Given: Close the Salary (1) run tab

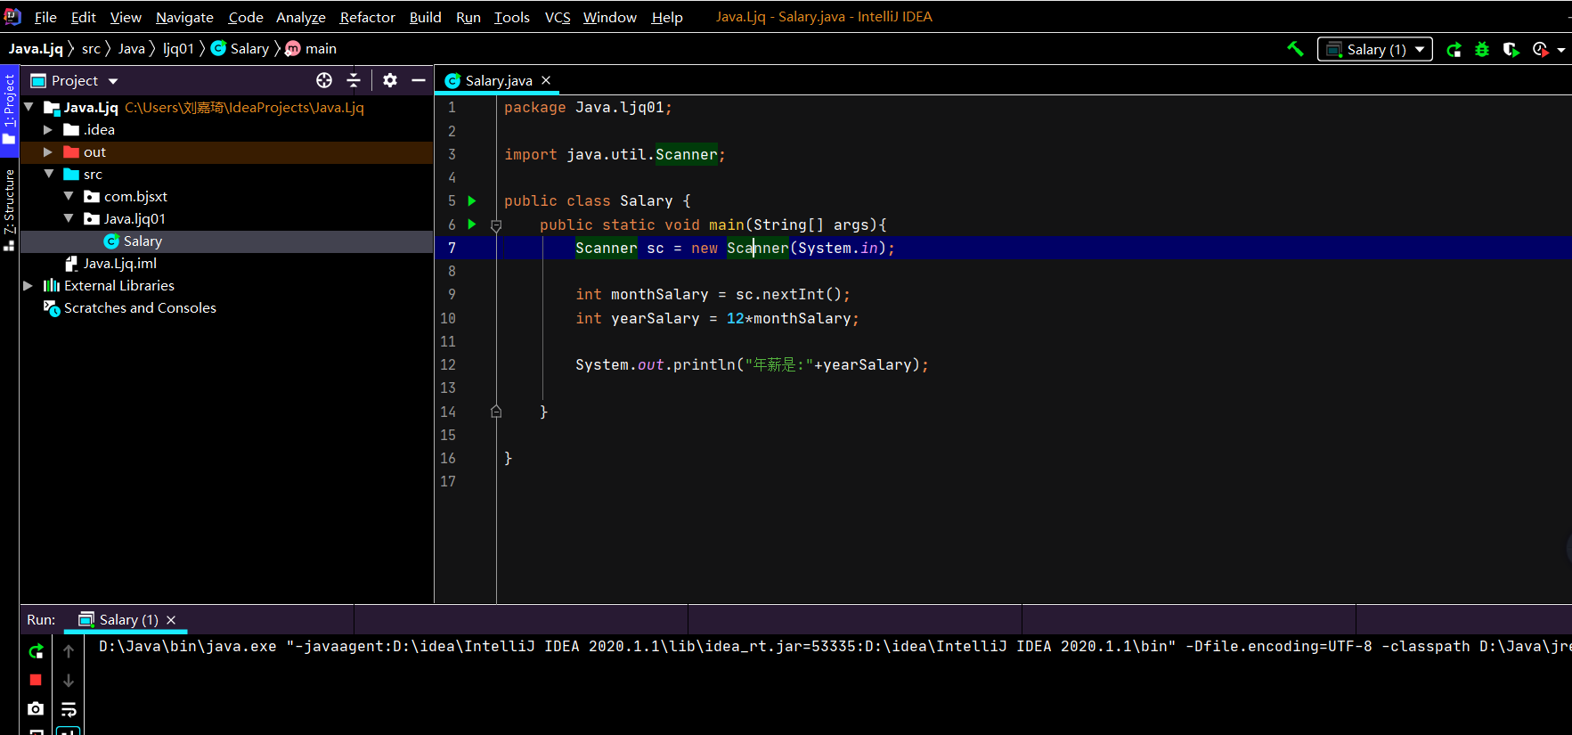Looking at the screenshot, I should pyautogui.click(x=171, y=620).
